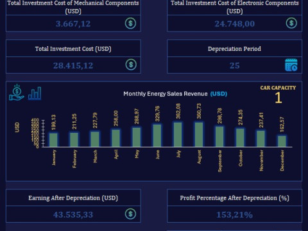Click the November revenue bar
The image size is (308, 231).
[261, 139]
